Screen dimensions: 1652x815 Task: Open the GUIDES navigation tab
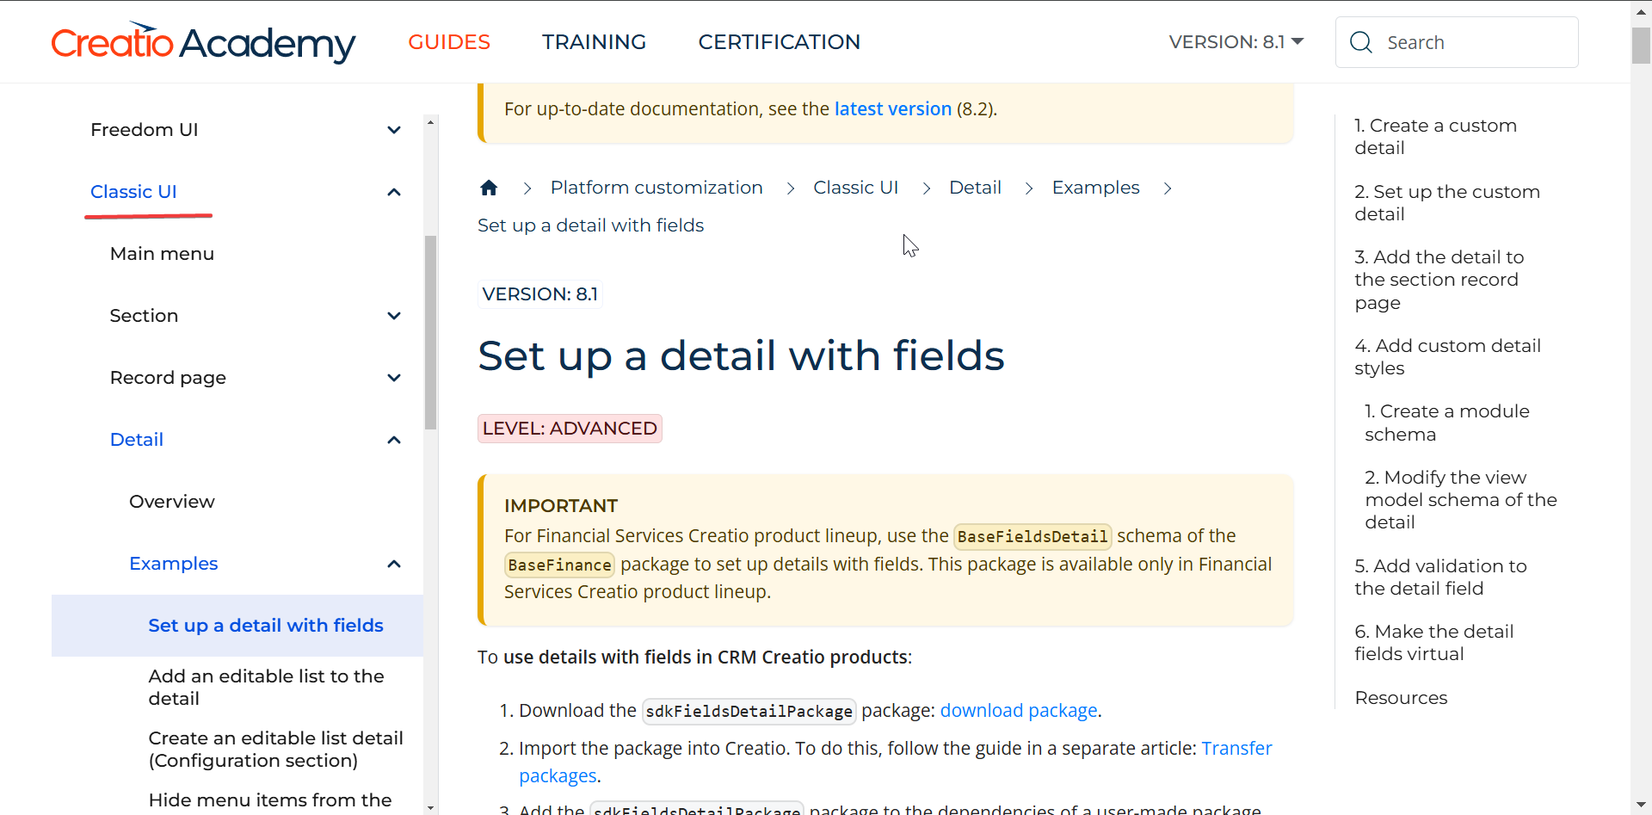click(x=449, y=42)
